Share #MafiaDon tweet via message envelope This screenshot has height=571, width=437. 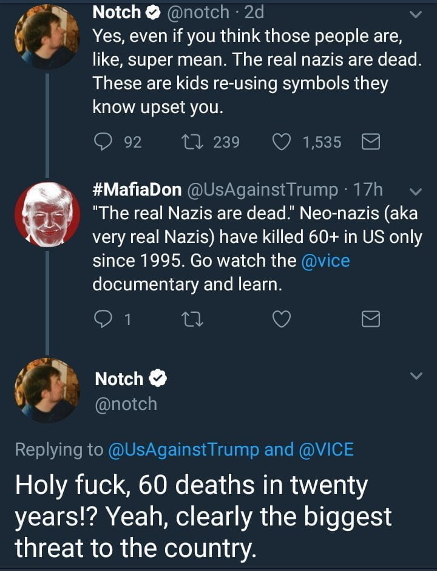(370, 319)
